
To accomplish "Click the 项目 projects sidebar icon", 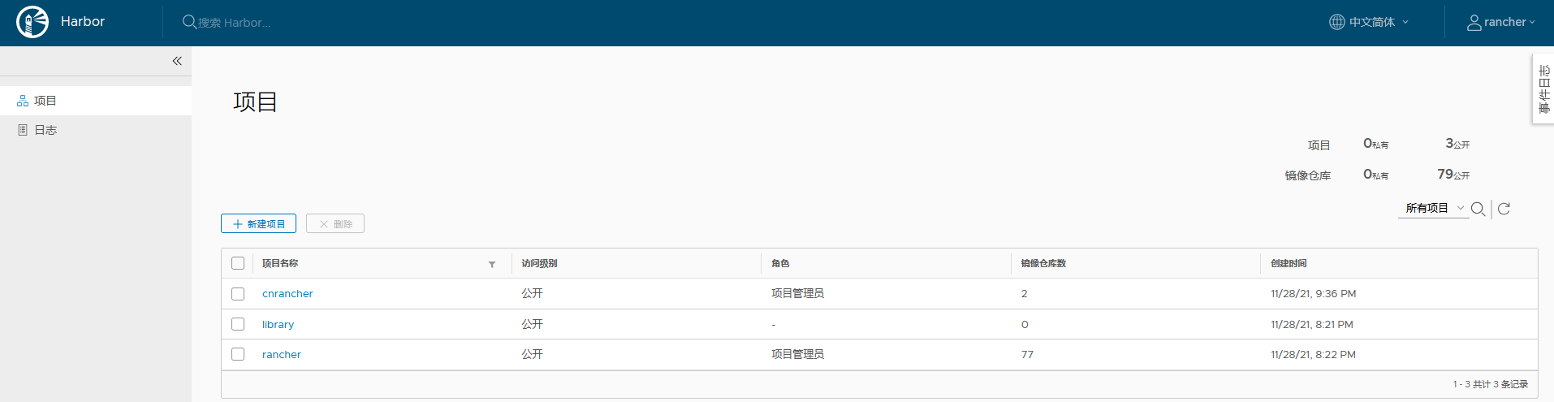I will point(23,101).
